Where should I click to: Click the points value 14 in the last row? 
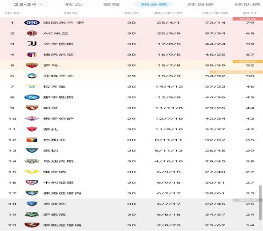pyautogui.click(x=250, y=225)
